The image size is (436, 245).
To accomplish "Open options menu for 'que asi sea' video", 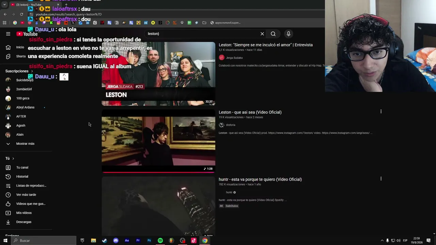I will pos(381,112).
